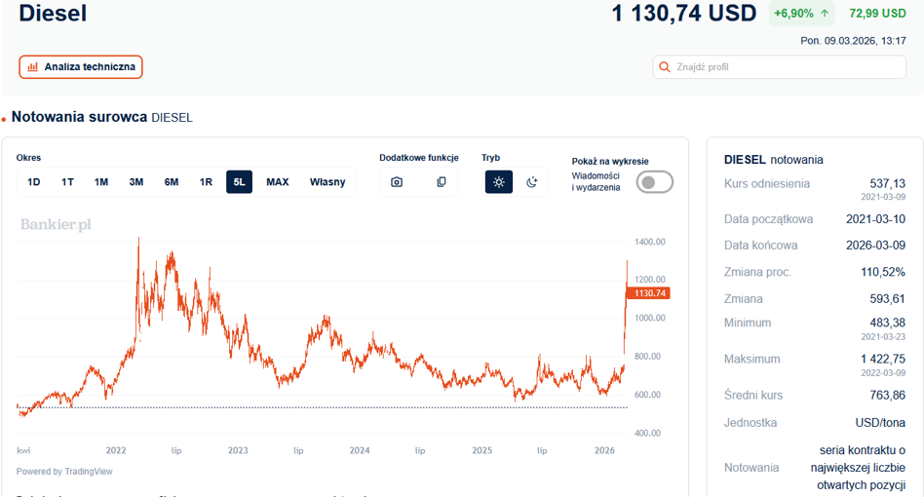Click the Kurs odniesienia value 537,13
The width and height of the screenshot is (924, 497).
888,184
